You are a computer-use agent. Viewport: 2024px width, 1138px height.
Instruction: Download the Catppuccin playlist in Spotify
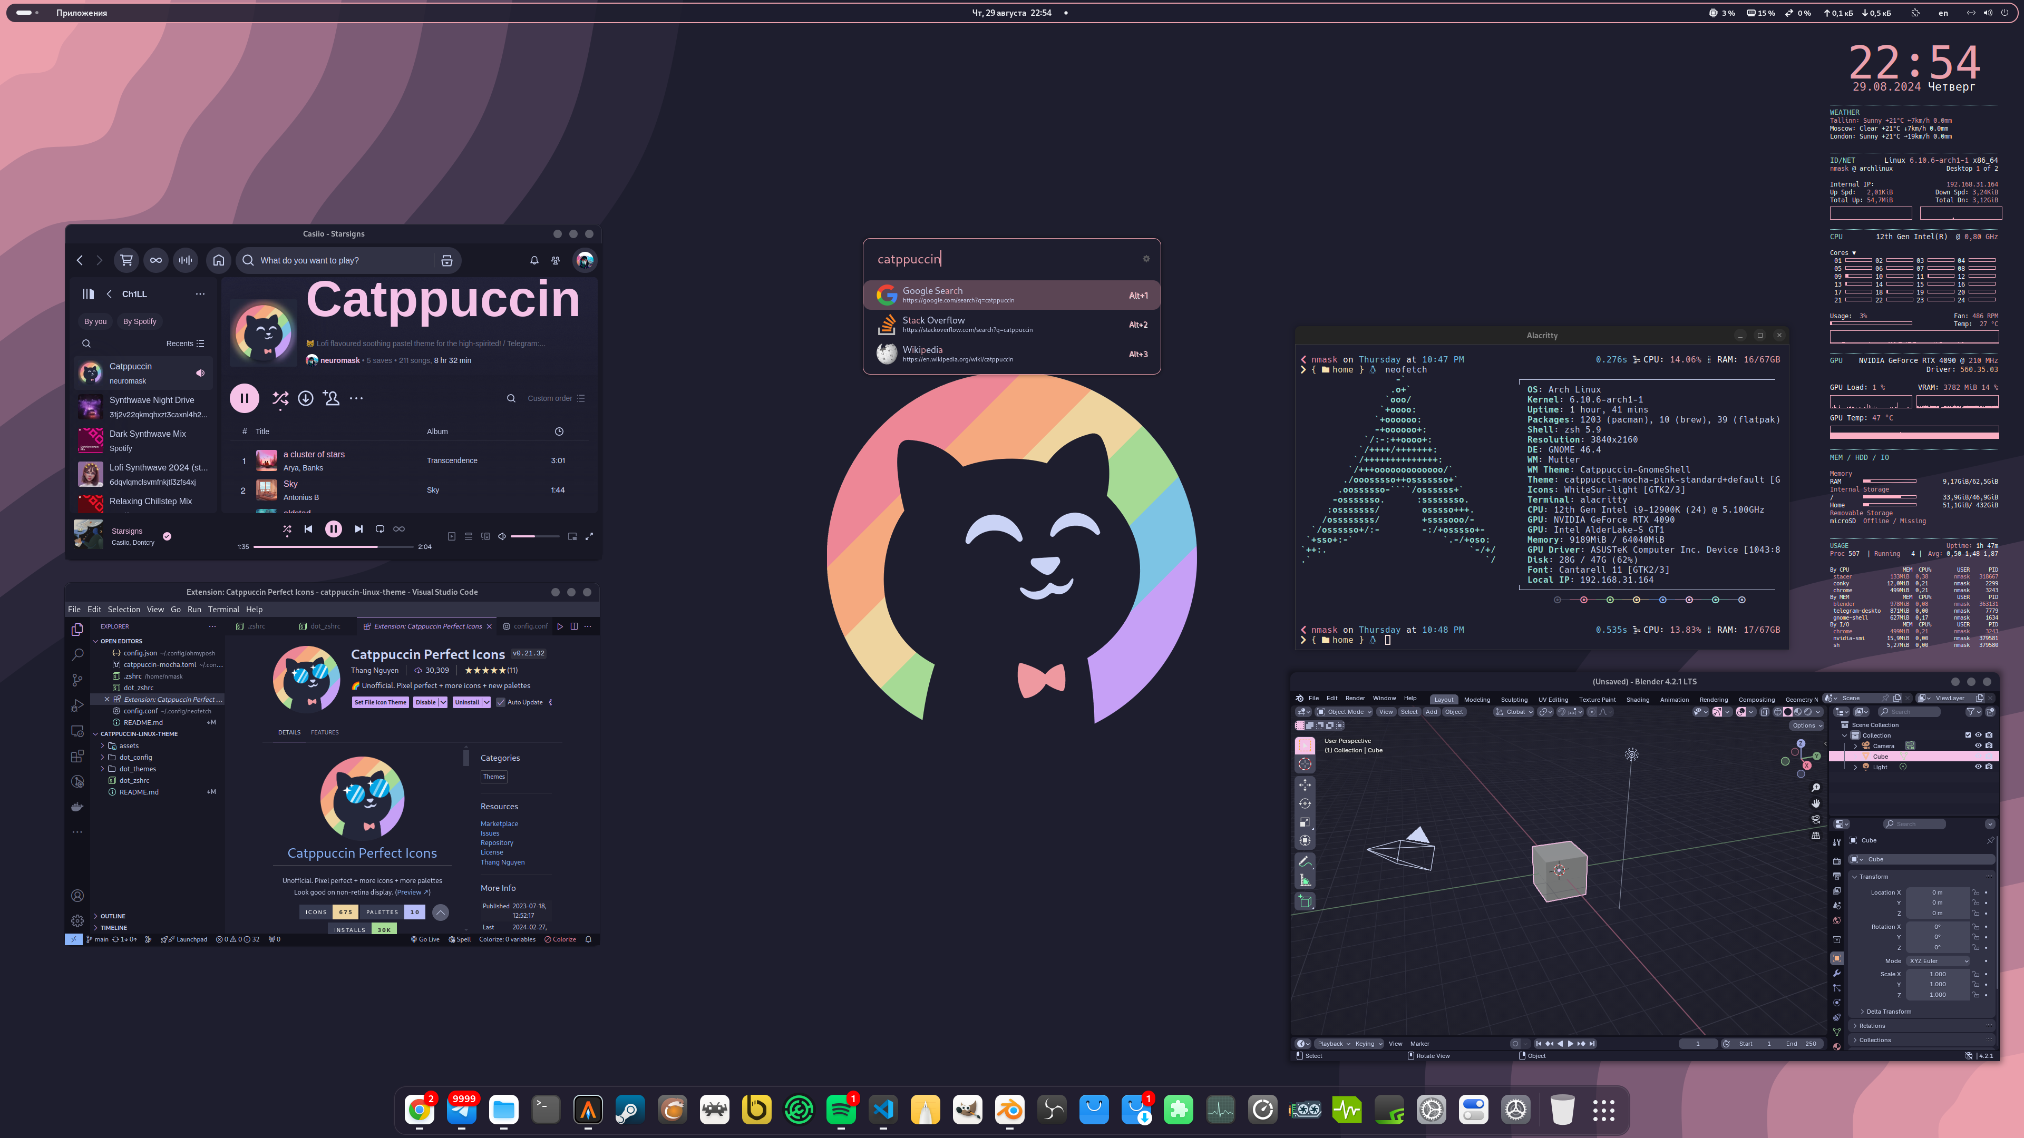[306, 398]
